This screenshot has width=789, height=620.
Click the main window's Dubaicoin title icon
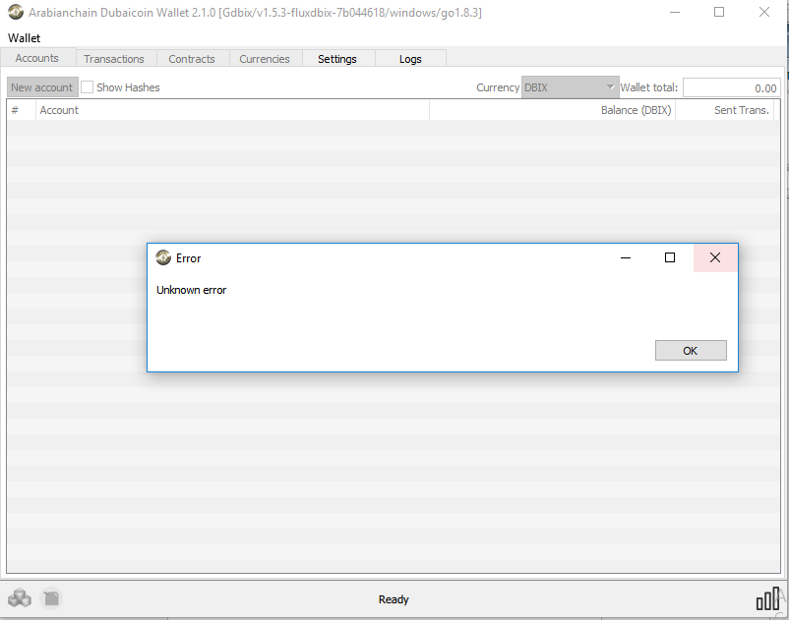point(16,12)
